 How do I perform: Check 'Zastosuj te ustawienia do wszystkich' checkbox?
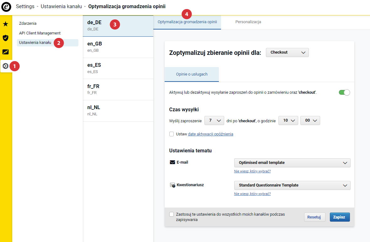pyautogui.click(x=172, y=214)
